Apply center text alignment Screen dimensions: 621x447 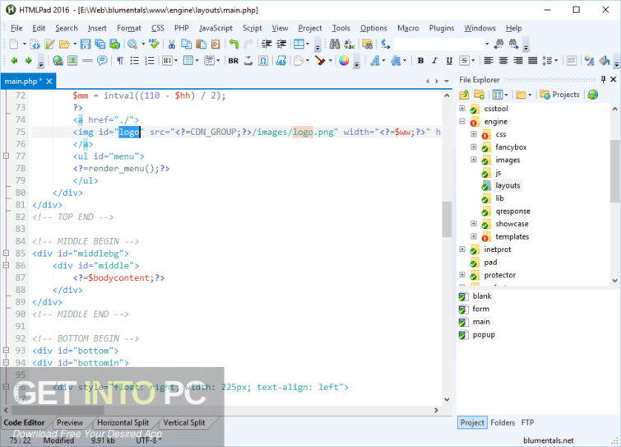[503, 61]
